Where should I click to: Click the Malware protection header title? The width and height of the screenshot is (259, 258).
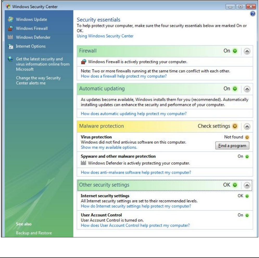click(102, 126)
